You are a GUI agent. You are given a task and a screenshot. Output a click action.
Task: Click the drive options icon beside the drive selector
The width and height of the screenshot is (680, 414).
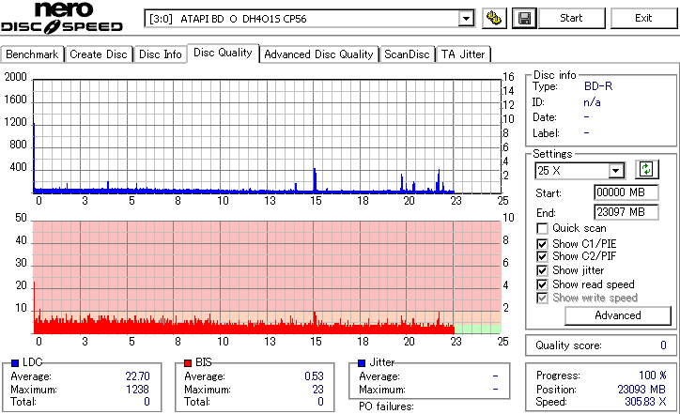pos(494,18)
